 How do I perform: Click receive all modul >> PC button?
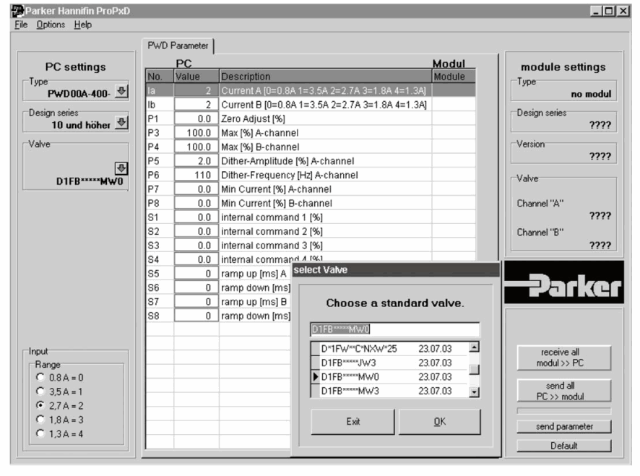[564, 358]
